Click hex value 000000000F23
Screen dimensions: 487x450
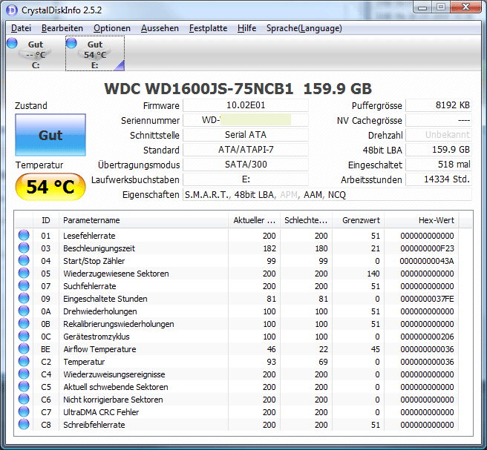pyautogui.click(x=427, y=248)
